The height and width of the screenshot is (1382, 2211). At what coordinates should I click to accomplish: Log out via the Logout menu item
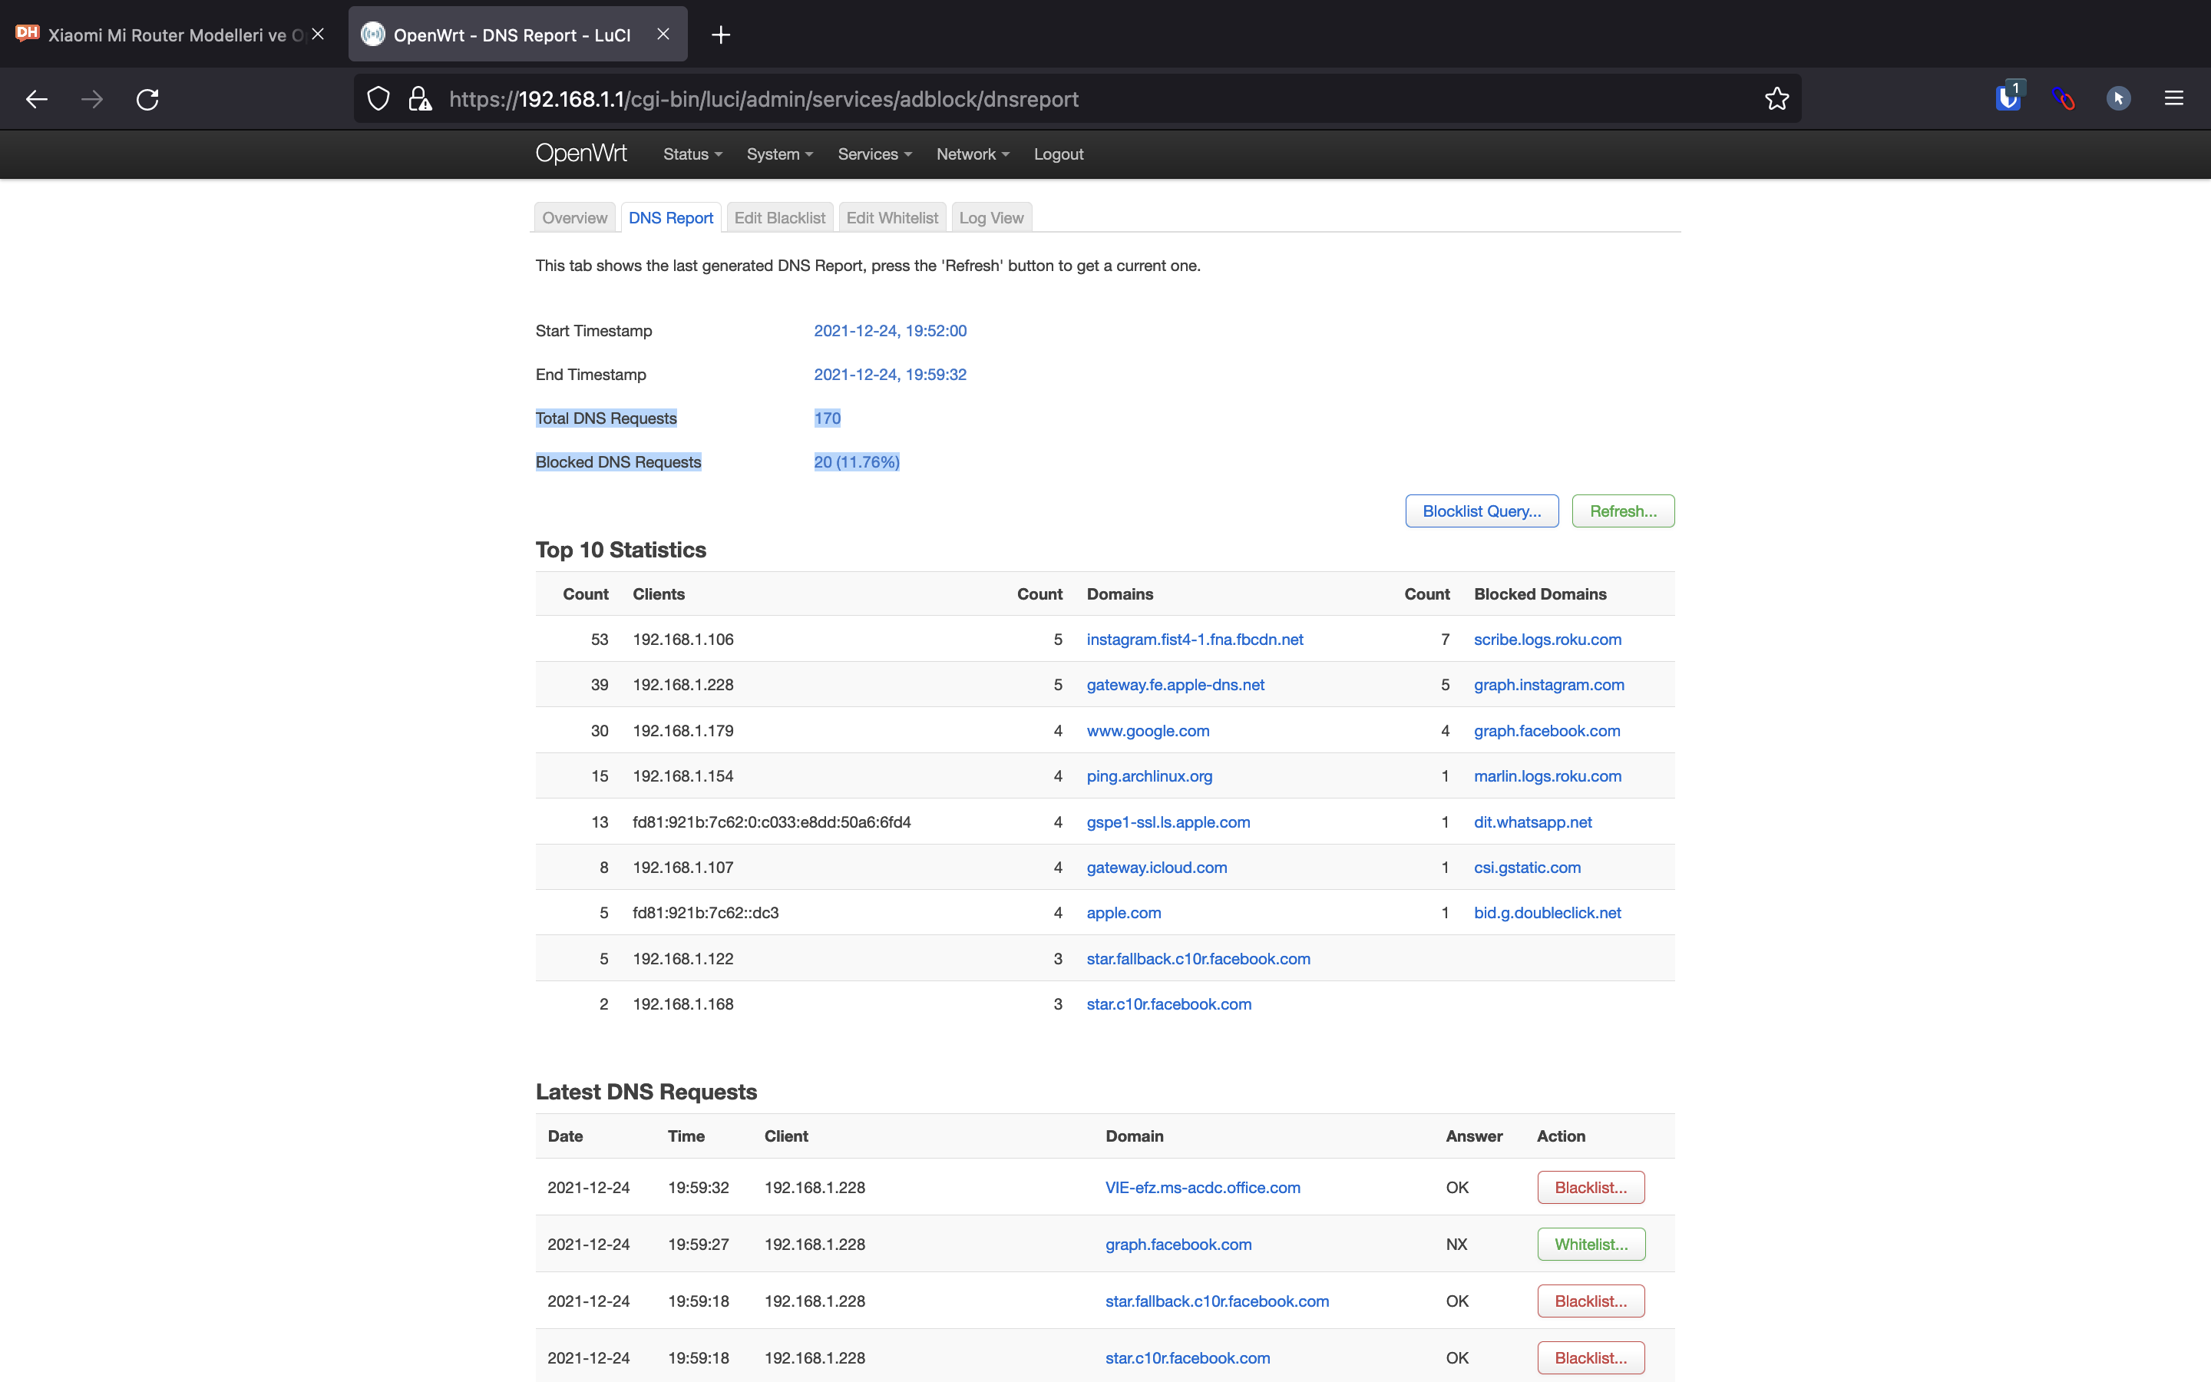1058,154
